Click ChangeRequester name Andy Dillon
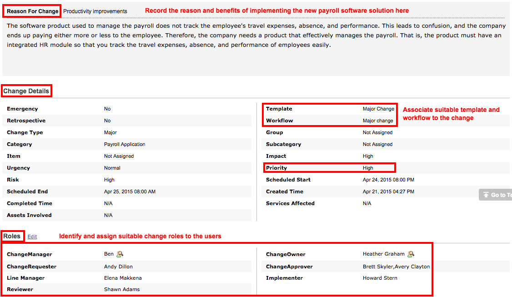Screen dimensions: 512x297 pyautogui.click(x=118, y=267)
